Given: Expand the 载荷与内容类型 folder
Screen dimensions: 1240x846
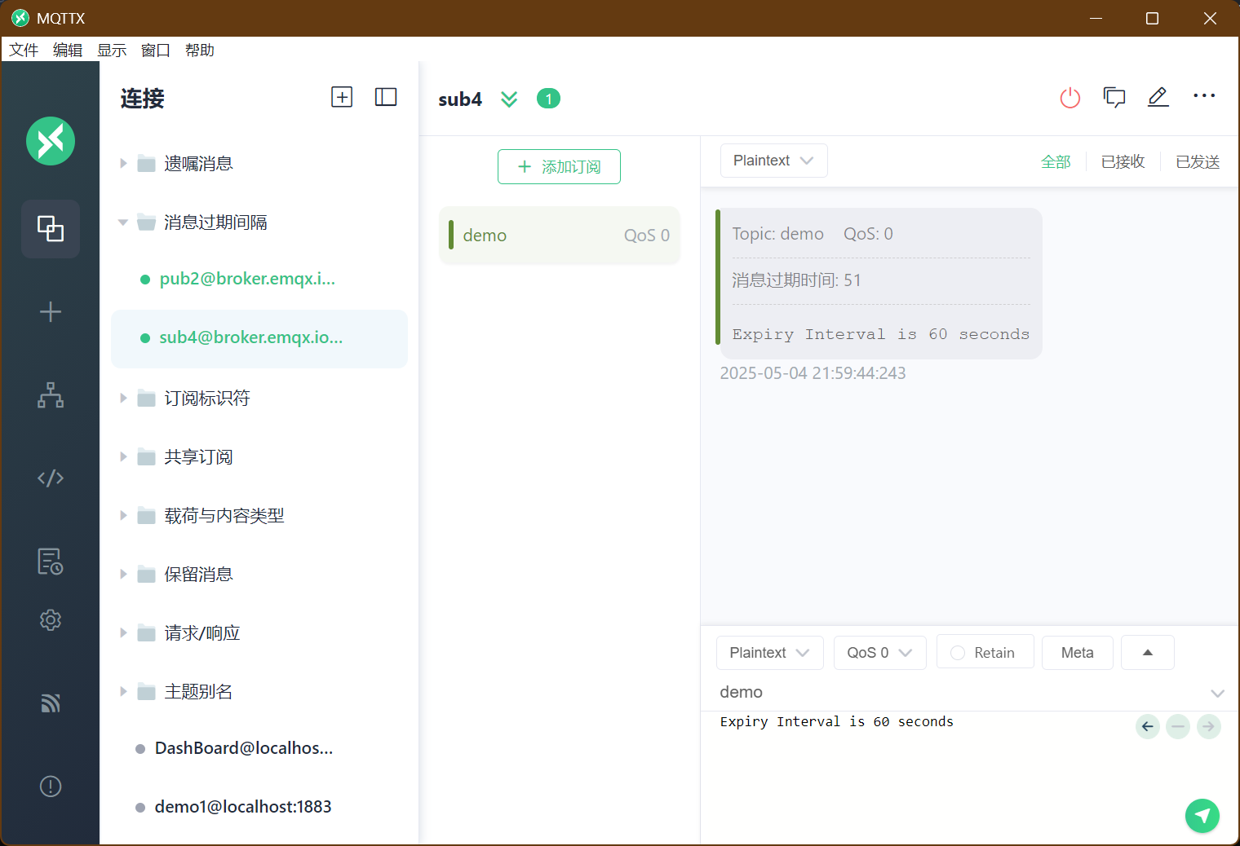Looking at the screenshot, I should pos(123,515).
